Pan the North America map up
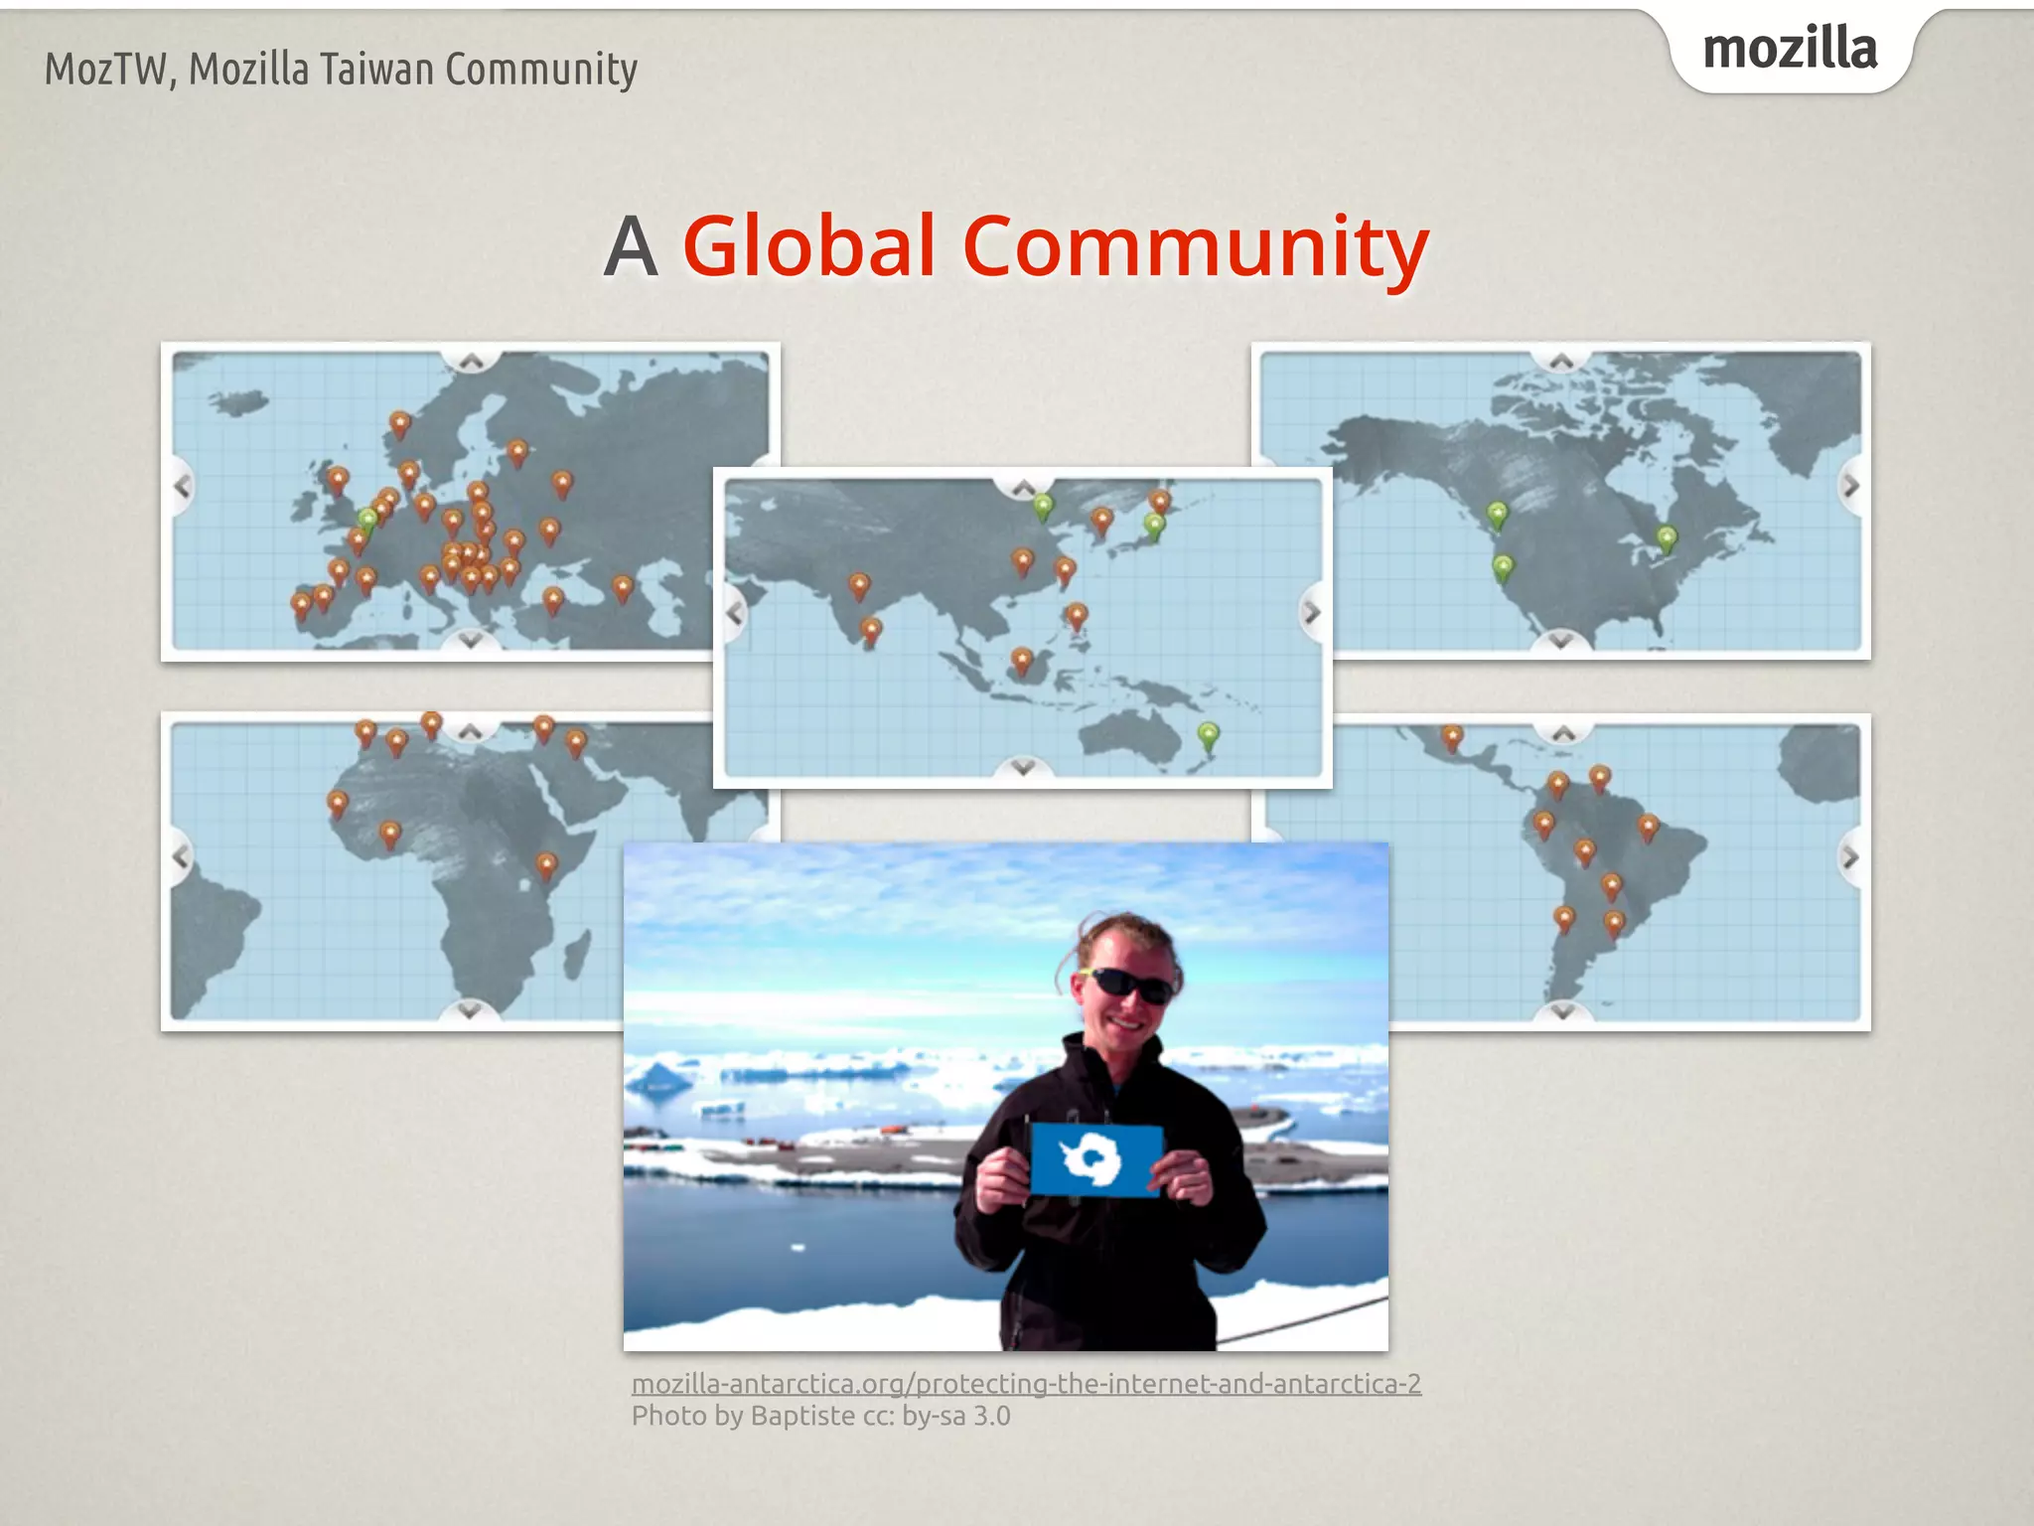This screenshot has width=2034, height=1526. coord(1561,361)
